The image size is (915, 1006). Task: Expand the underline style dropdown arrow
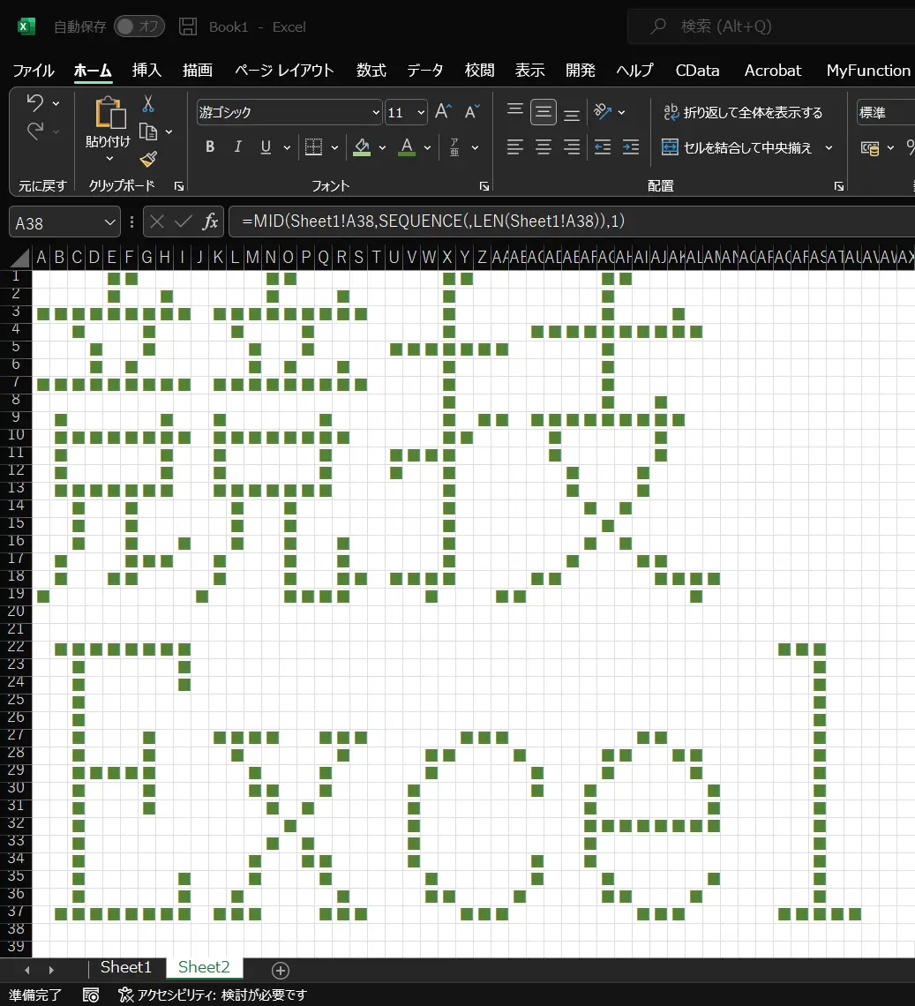[x=287, y=147]
